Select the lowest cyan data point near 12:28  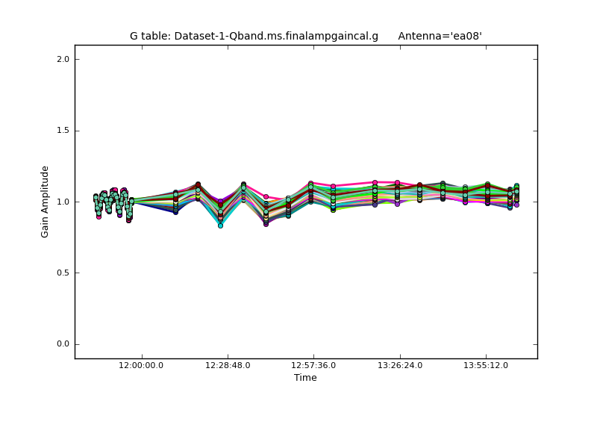coord(220,225)
